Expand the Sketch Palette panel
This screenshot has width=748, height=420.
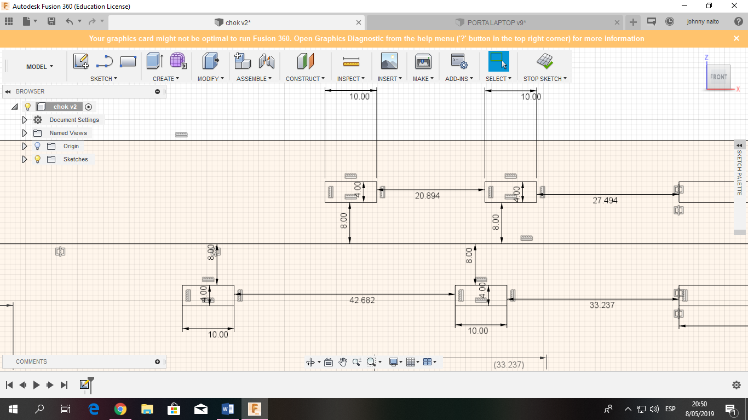(739, 145)
